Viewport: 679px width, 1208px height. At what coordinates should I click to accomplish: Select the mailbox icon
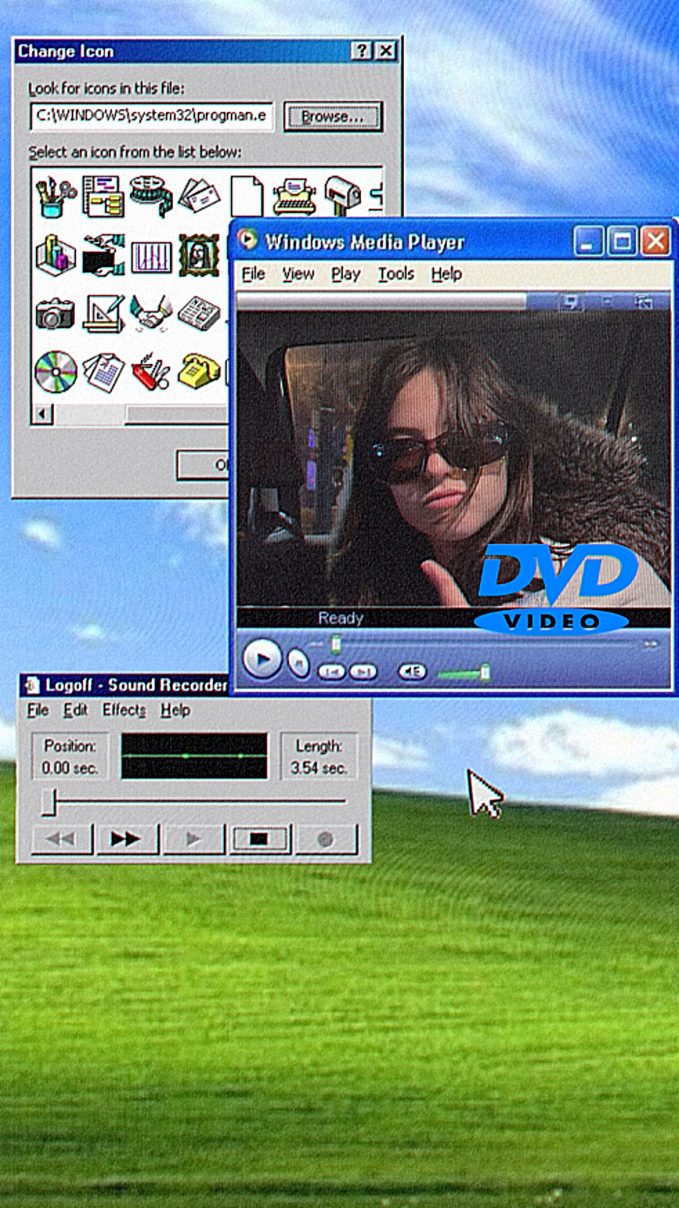[x=342, y=195]
